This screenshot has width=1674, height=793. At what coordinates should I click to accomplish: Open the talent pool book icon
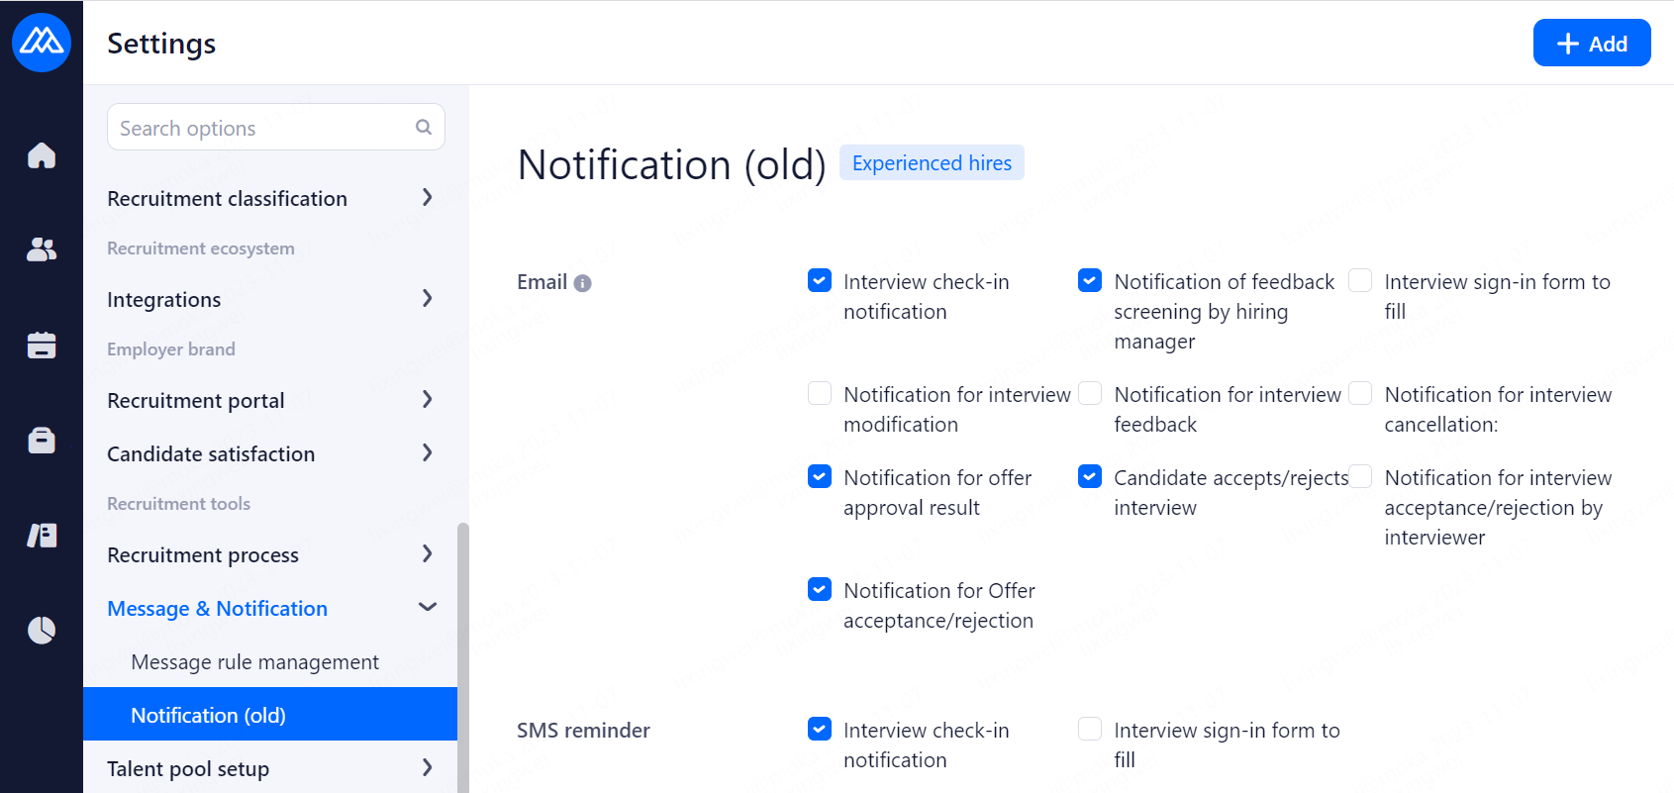point(42,536)
